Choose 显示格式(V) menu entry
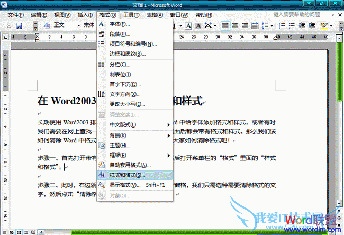This screenshot has width=344, height=235. pyautogui.click(x=135, y=185)
